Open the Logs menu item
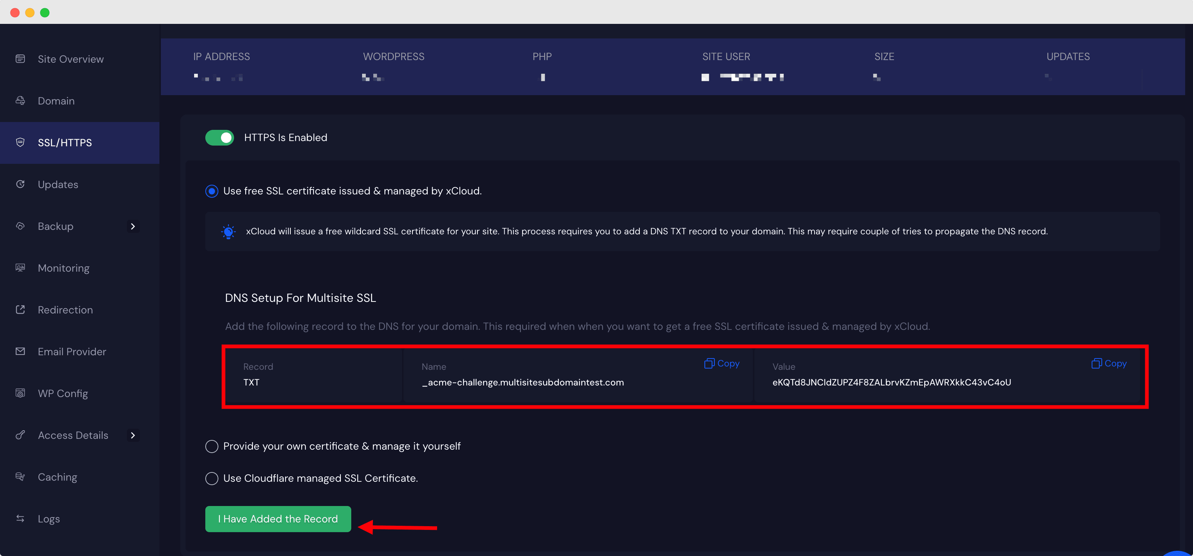Screen dimensions: 1193x556 click(x=49, y=519)
